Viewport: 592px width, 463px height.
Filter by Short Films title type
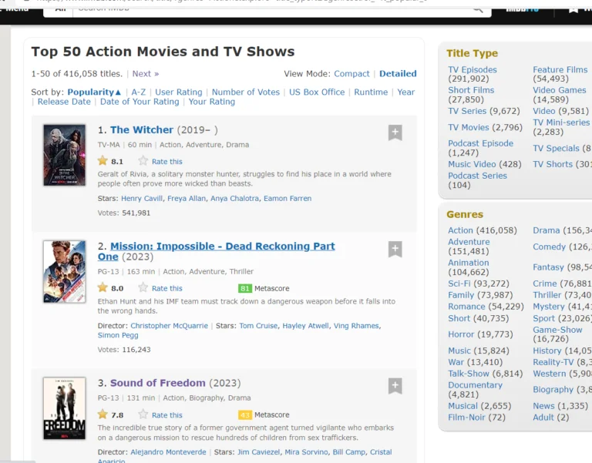[471, 90]
